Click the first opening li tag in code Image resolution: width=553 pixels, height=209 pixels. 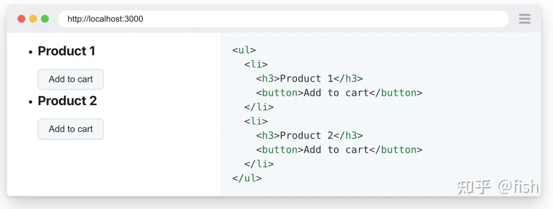256,64
